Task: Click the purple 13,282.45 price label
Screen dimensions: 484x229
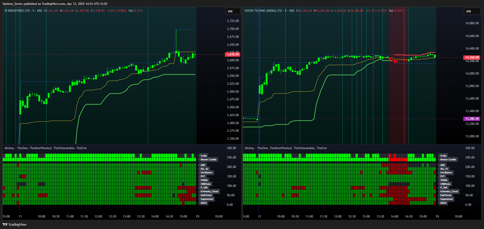Action: point(472,119)
